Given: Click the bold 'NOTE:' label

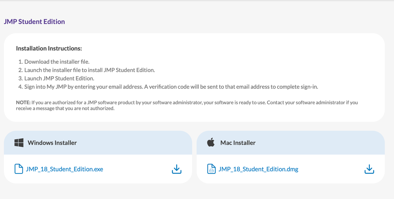Looking at the screenshot, I should click(23, 103).
